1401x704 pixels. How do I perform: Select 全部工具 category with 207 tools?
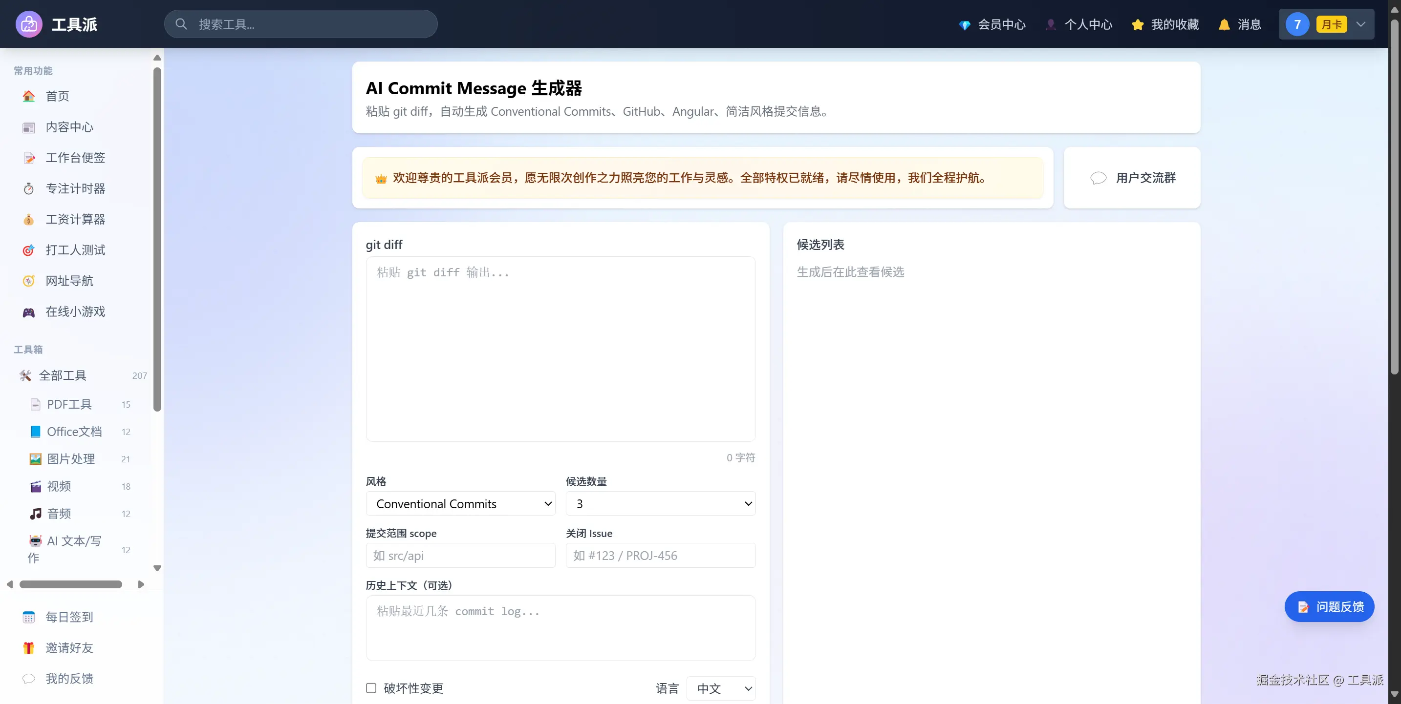(x=82, y=375)
